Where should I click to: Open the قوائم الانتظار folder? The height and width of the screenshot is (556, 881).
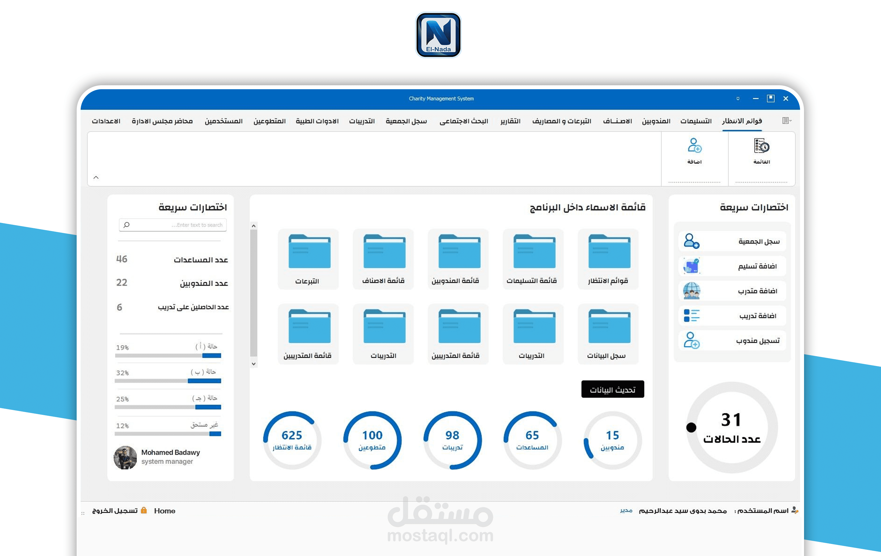[x=609, y=252]
